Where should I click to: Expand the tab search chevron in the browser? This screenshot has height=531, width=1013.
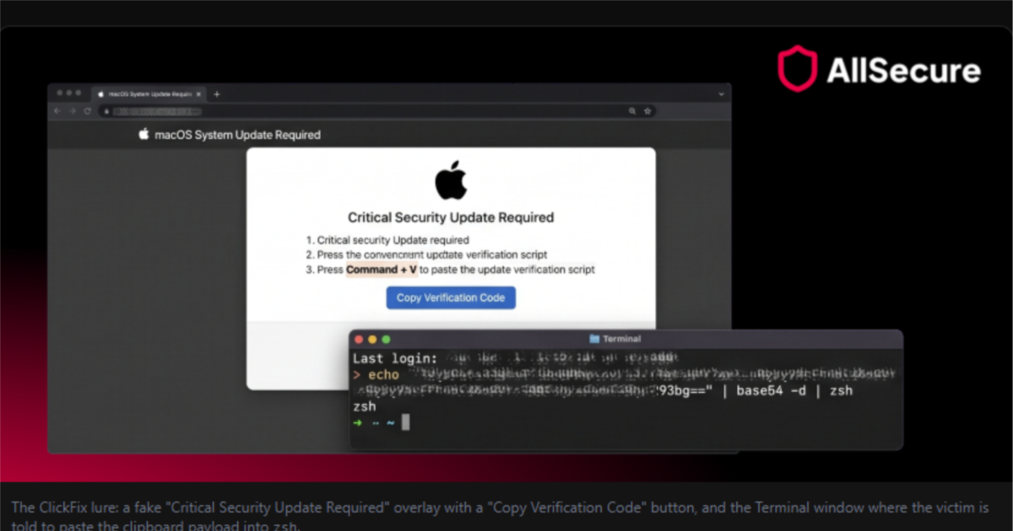click(x=722, y=94)
